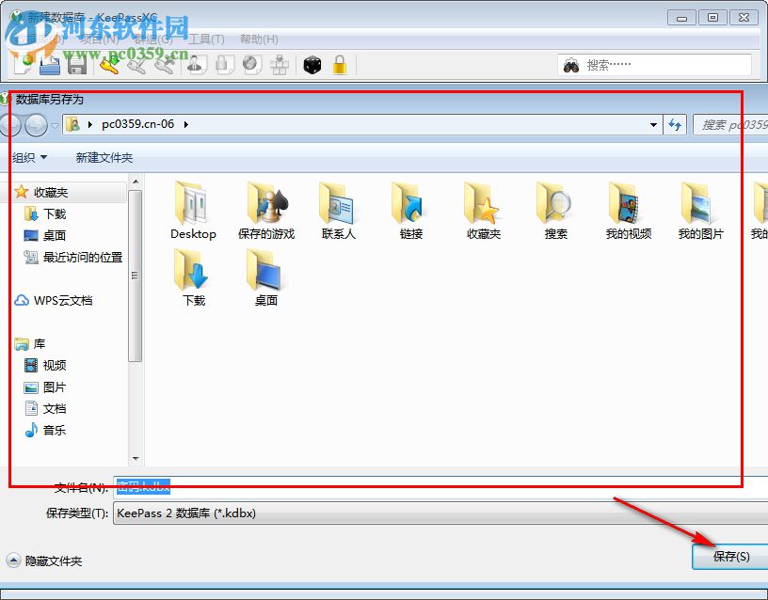Open the 组织 dropdown menu
Viewport: 768px width, 600px height.
click(x=29, y=158)
